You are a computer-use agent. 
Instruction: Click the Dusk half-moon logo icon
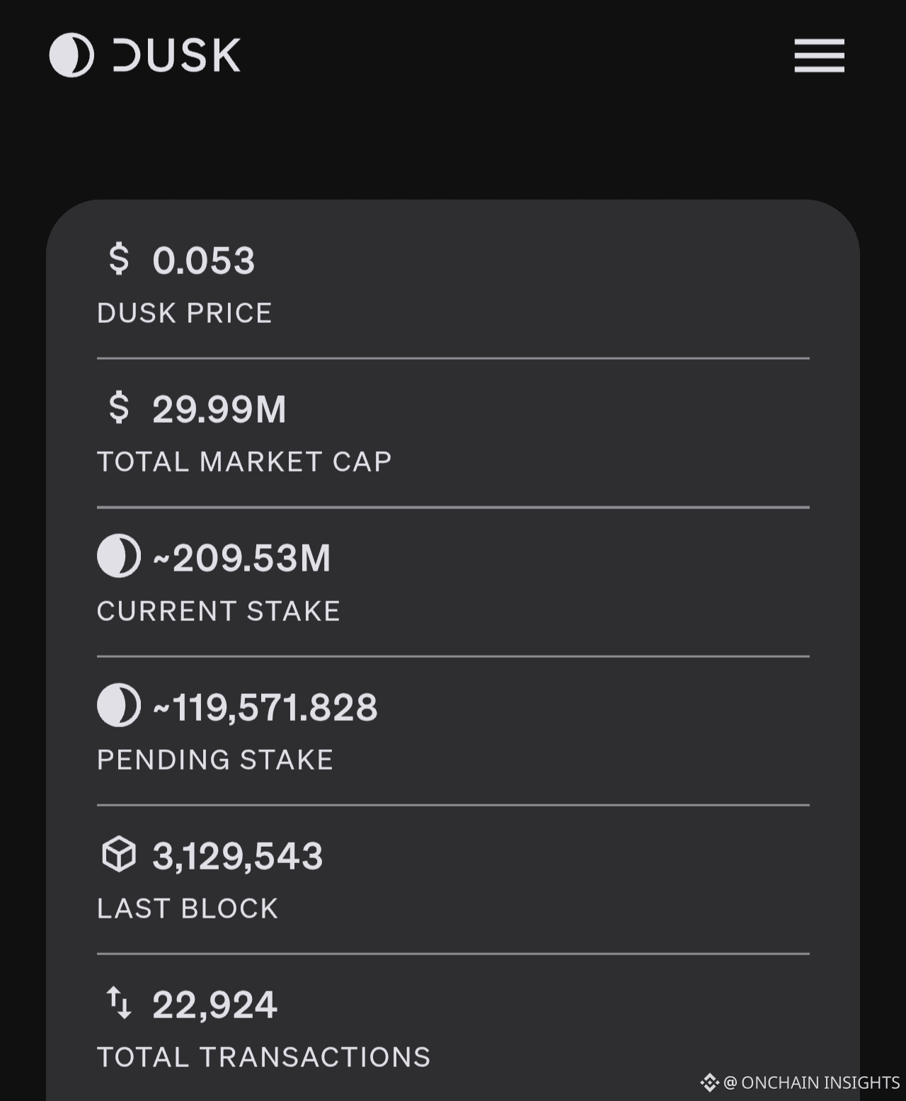[71, 55]
